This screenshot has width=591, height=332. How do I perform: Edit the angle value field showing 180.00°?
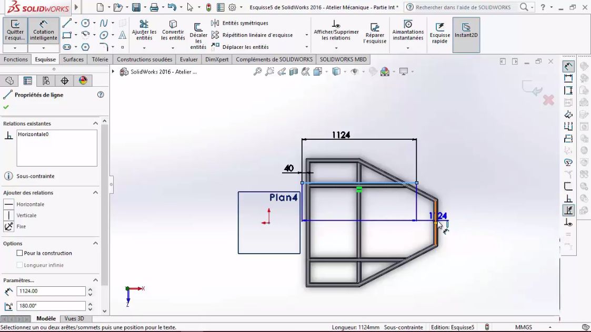tap(51, 306)
